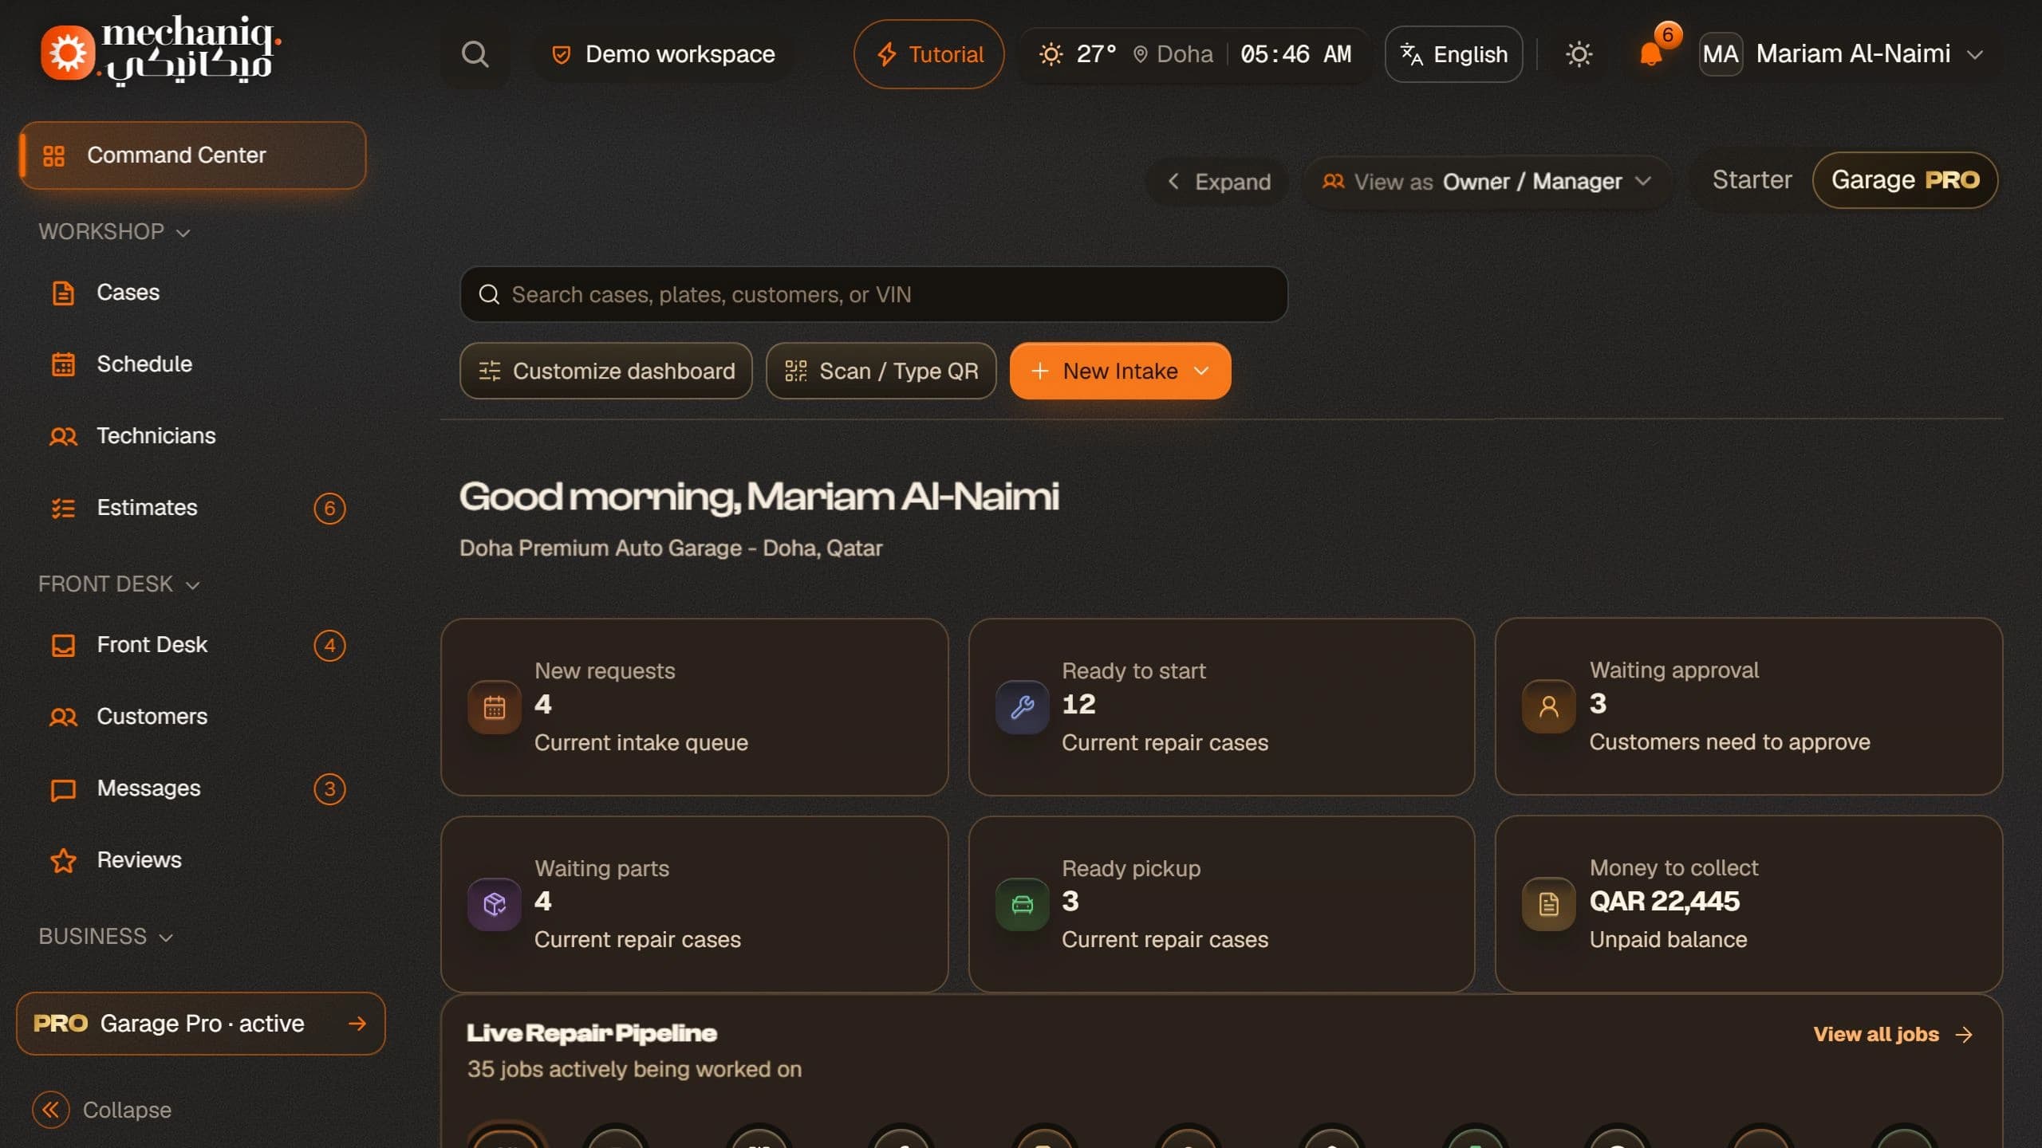Open Estimates in the sidebar
2042x1148 pixels.
(x=191, y=508)
